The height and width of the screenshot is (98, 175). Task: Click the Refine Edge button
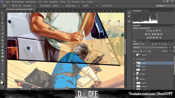(107, 5)
